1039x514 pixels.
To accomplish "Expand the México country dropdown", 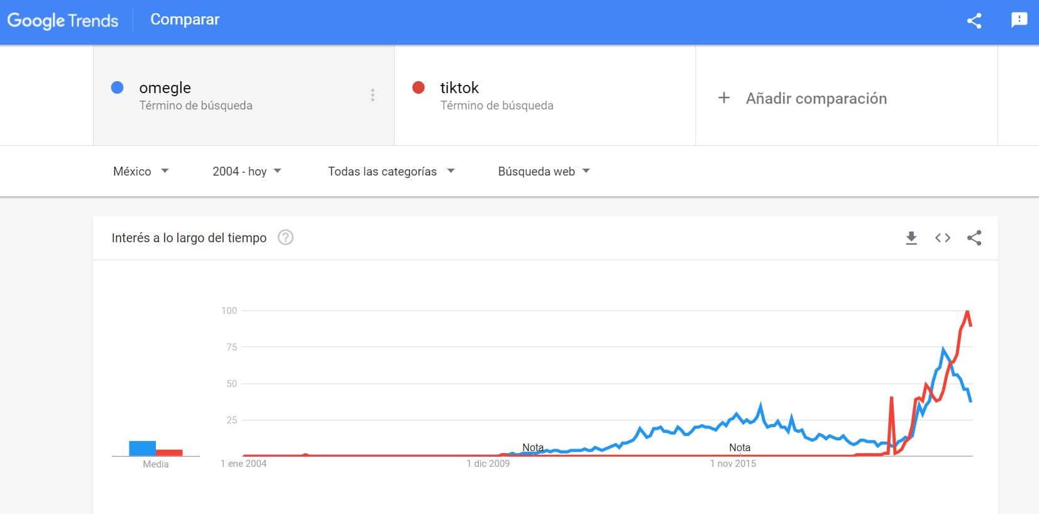I will pos(141,171).
